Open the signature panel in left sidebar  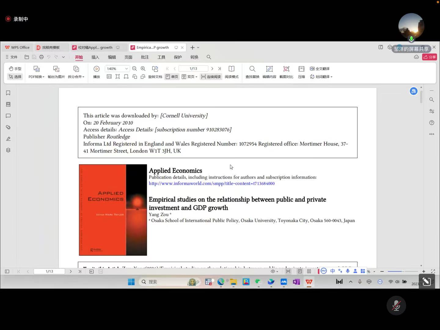click(8, 139)
